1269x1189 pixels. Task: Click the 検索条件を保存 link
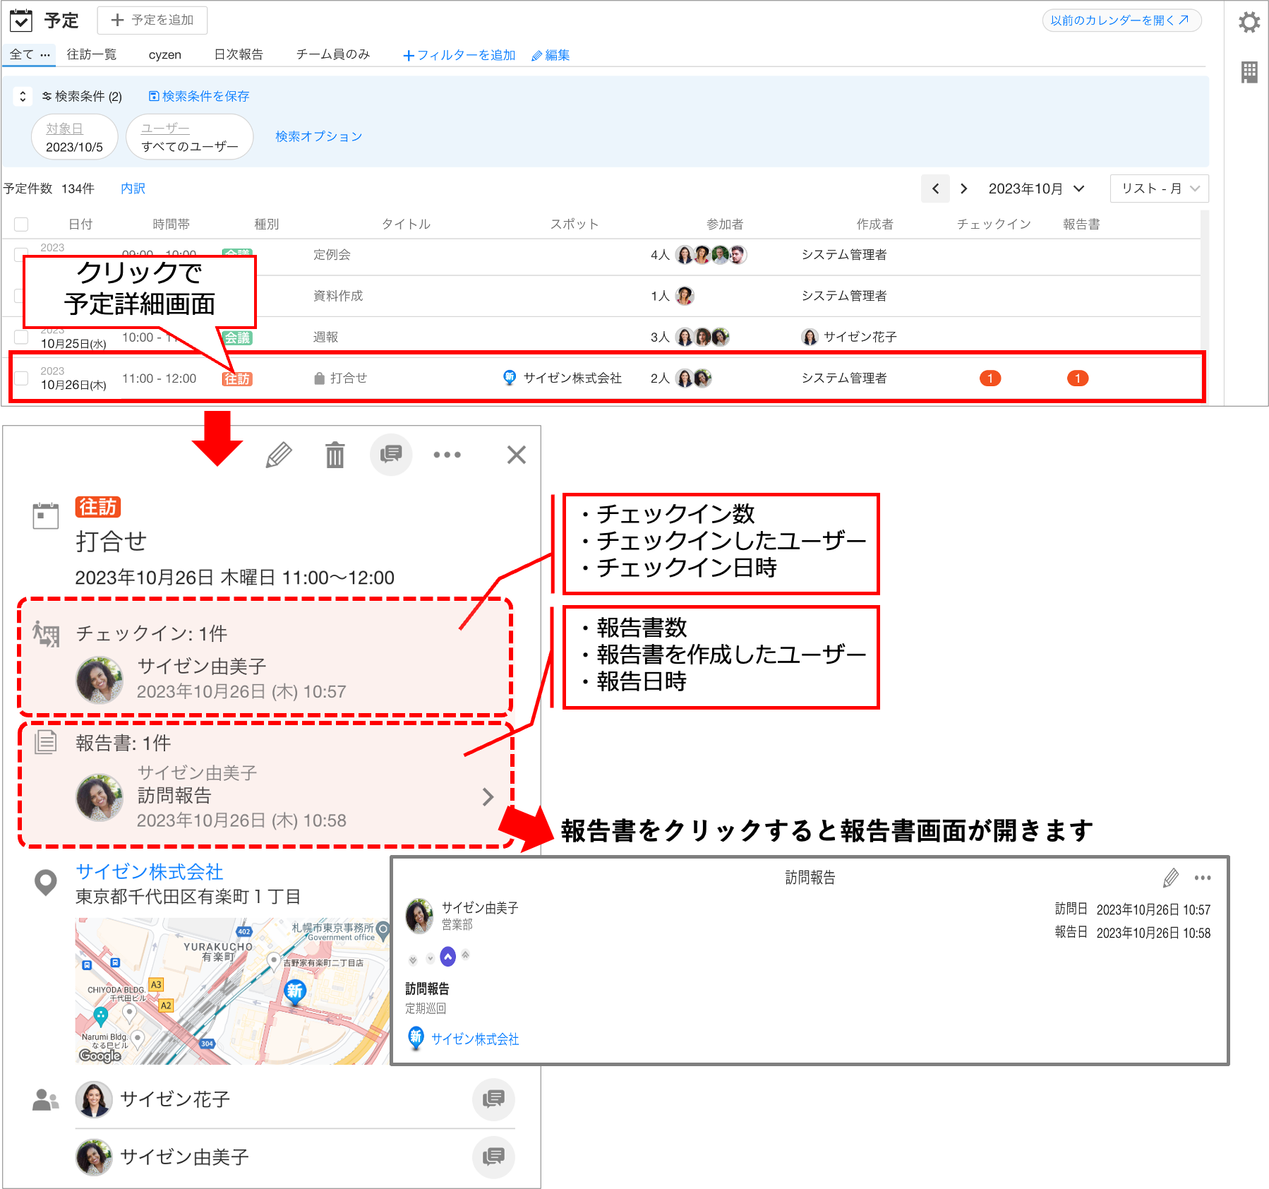[199, 96]
